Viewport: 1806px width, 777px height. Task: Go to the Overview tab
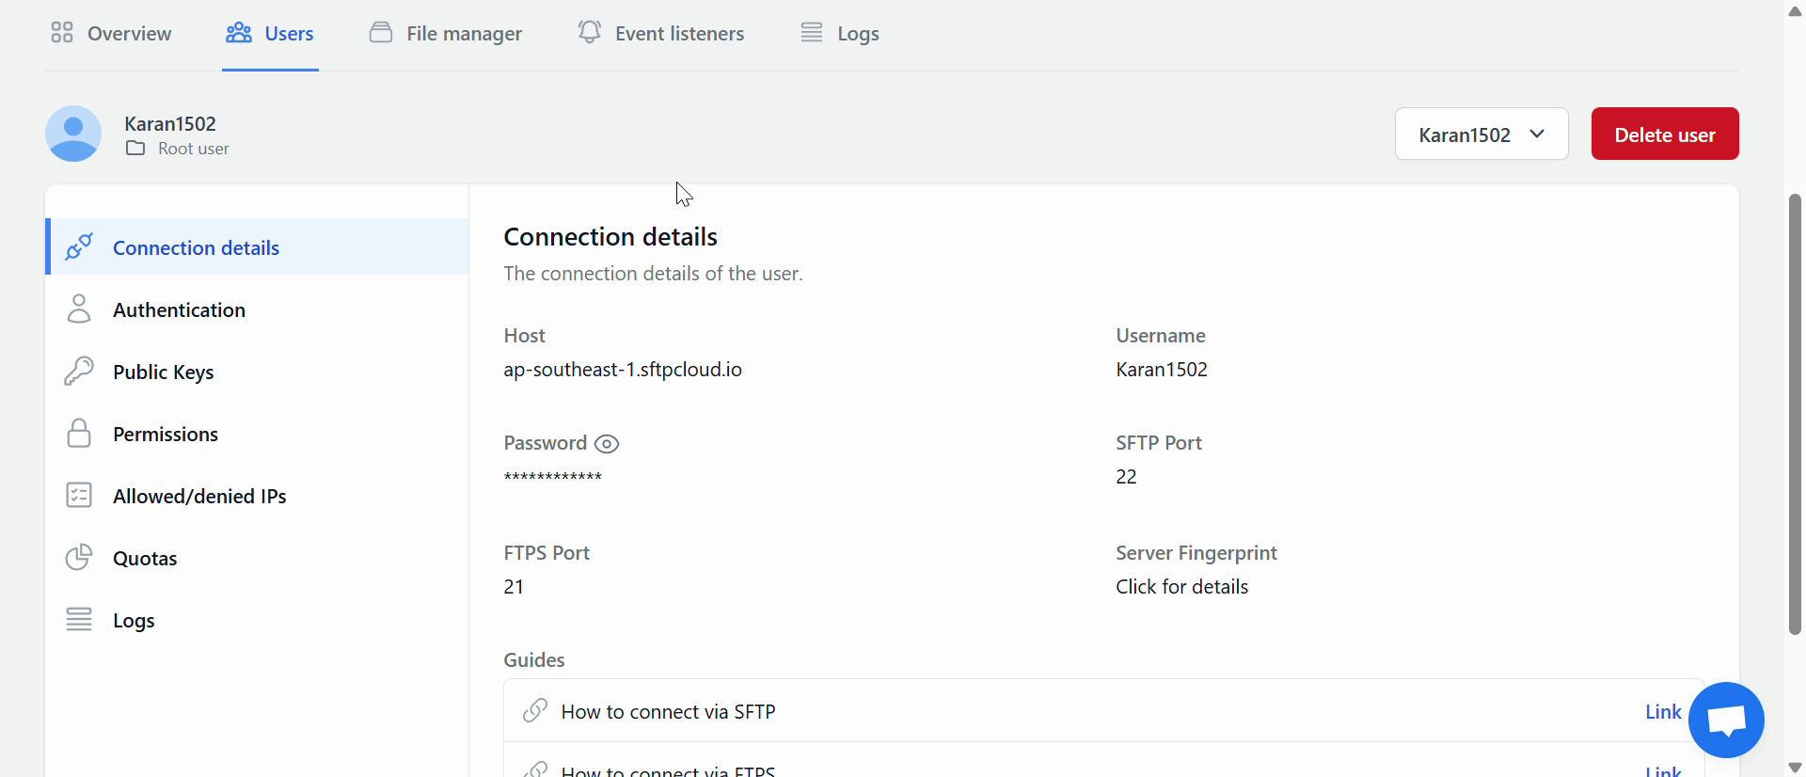tap(111, 34)
